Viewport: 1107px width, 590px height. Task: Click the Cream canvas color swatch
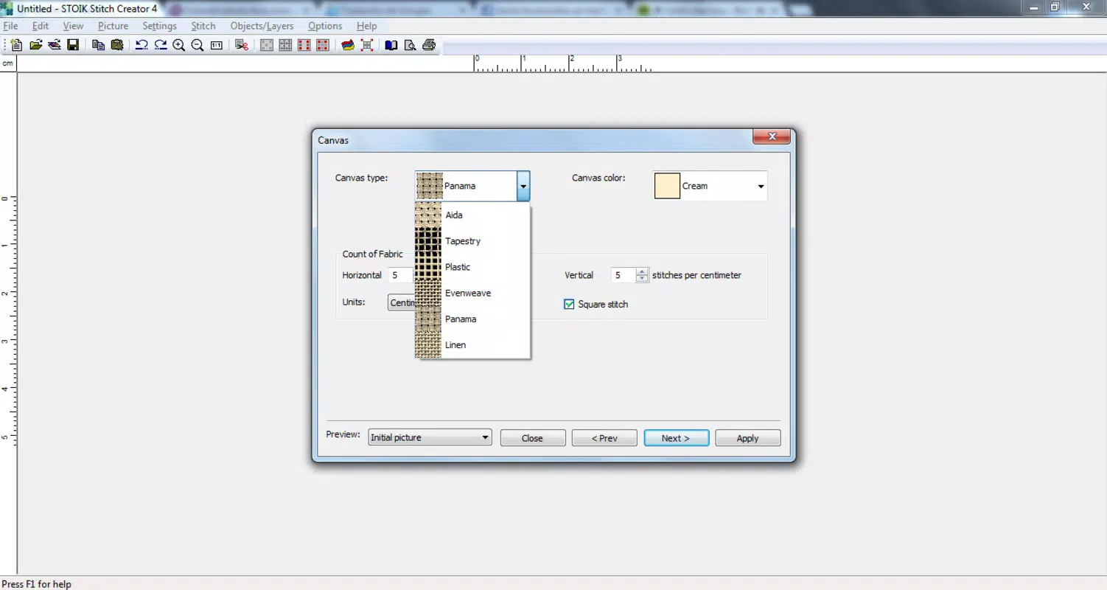(x=667, y=186)
